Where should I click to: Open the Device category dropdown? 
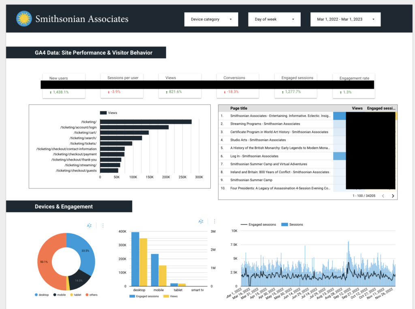(x=211, y=19)
